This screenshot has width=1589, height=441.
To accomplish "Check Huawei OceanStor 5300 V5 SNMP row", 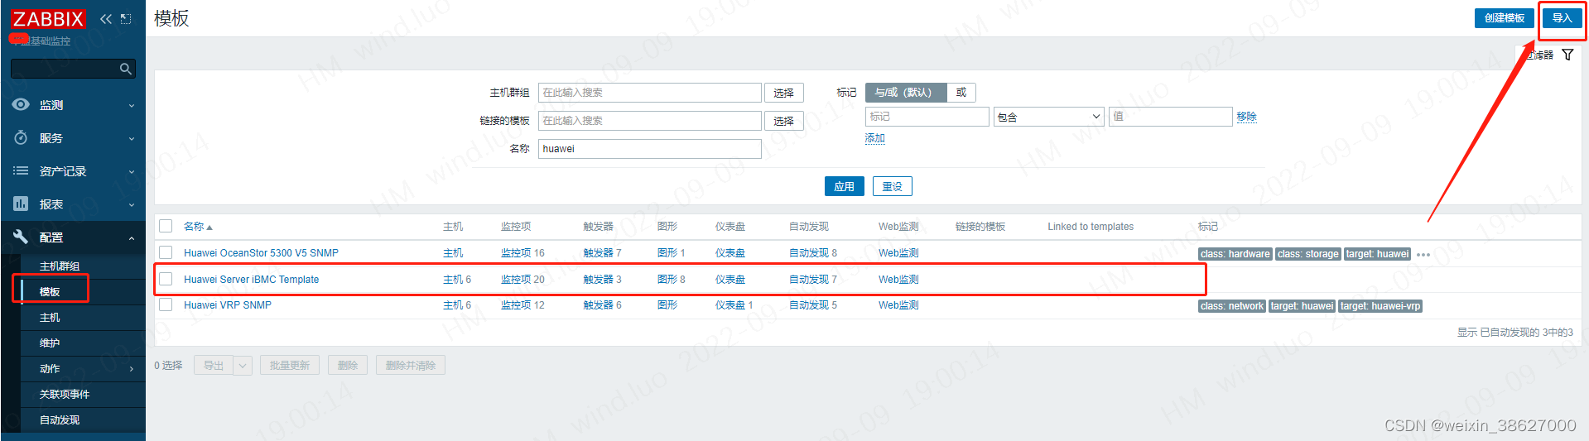I will tap(166, 252).
